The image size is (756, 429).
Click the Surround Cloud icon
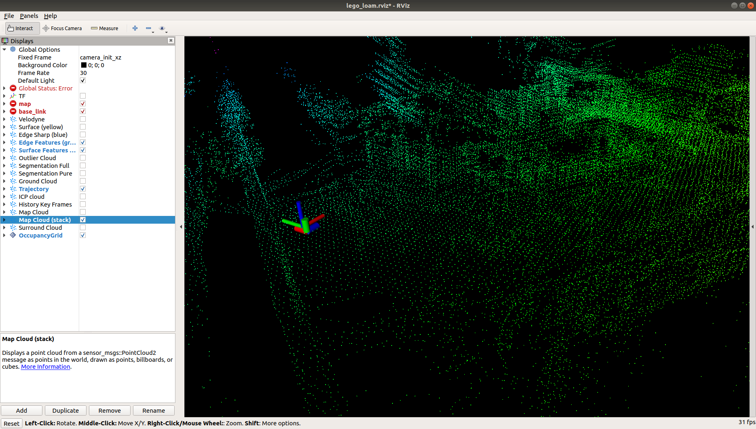(x=13, y=227)
